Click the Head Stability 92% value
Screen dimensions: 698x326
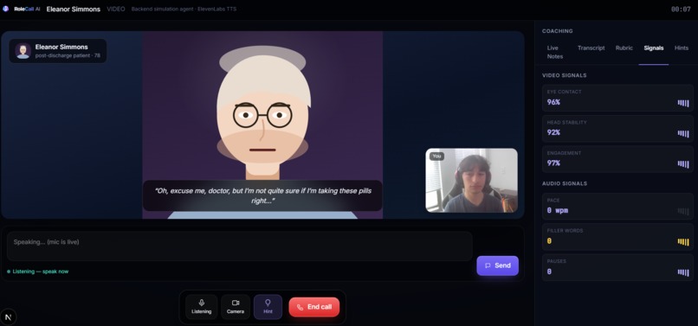point(553,132)
